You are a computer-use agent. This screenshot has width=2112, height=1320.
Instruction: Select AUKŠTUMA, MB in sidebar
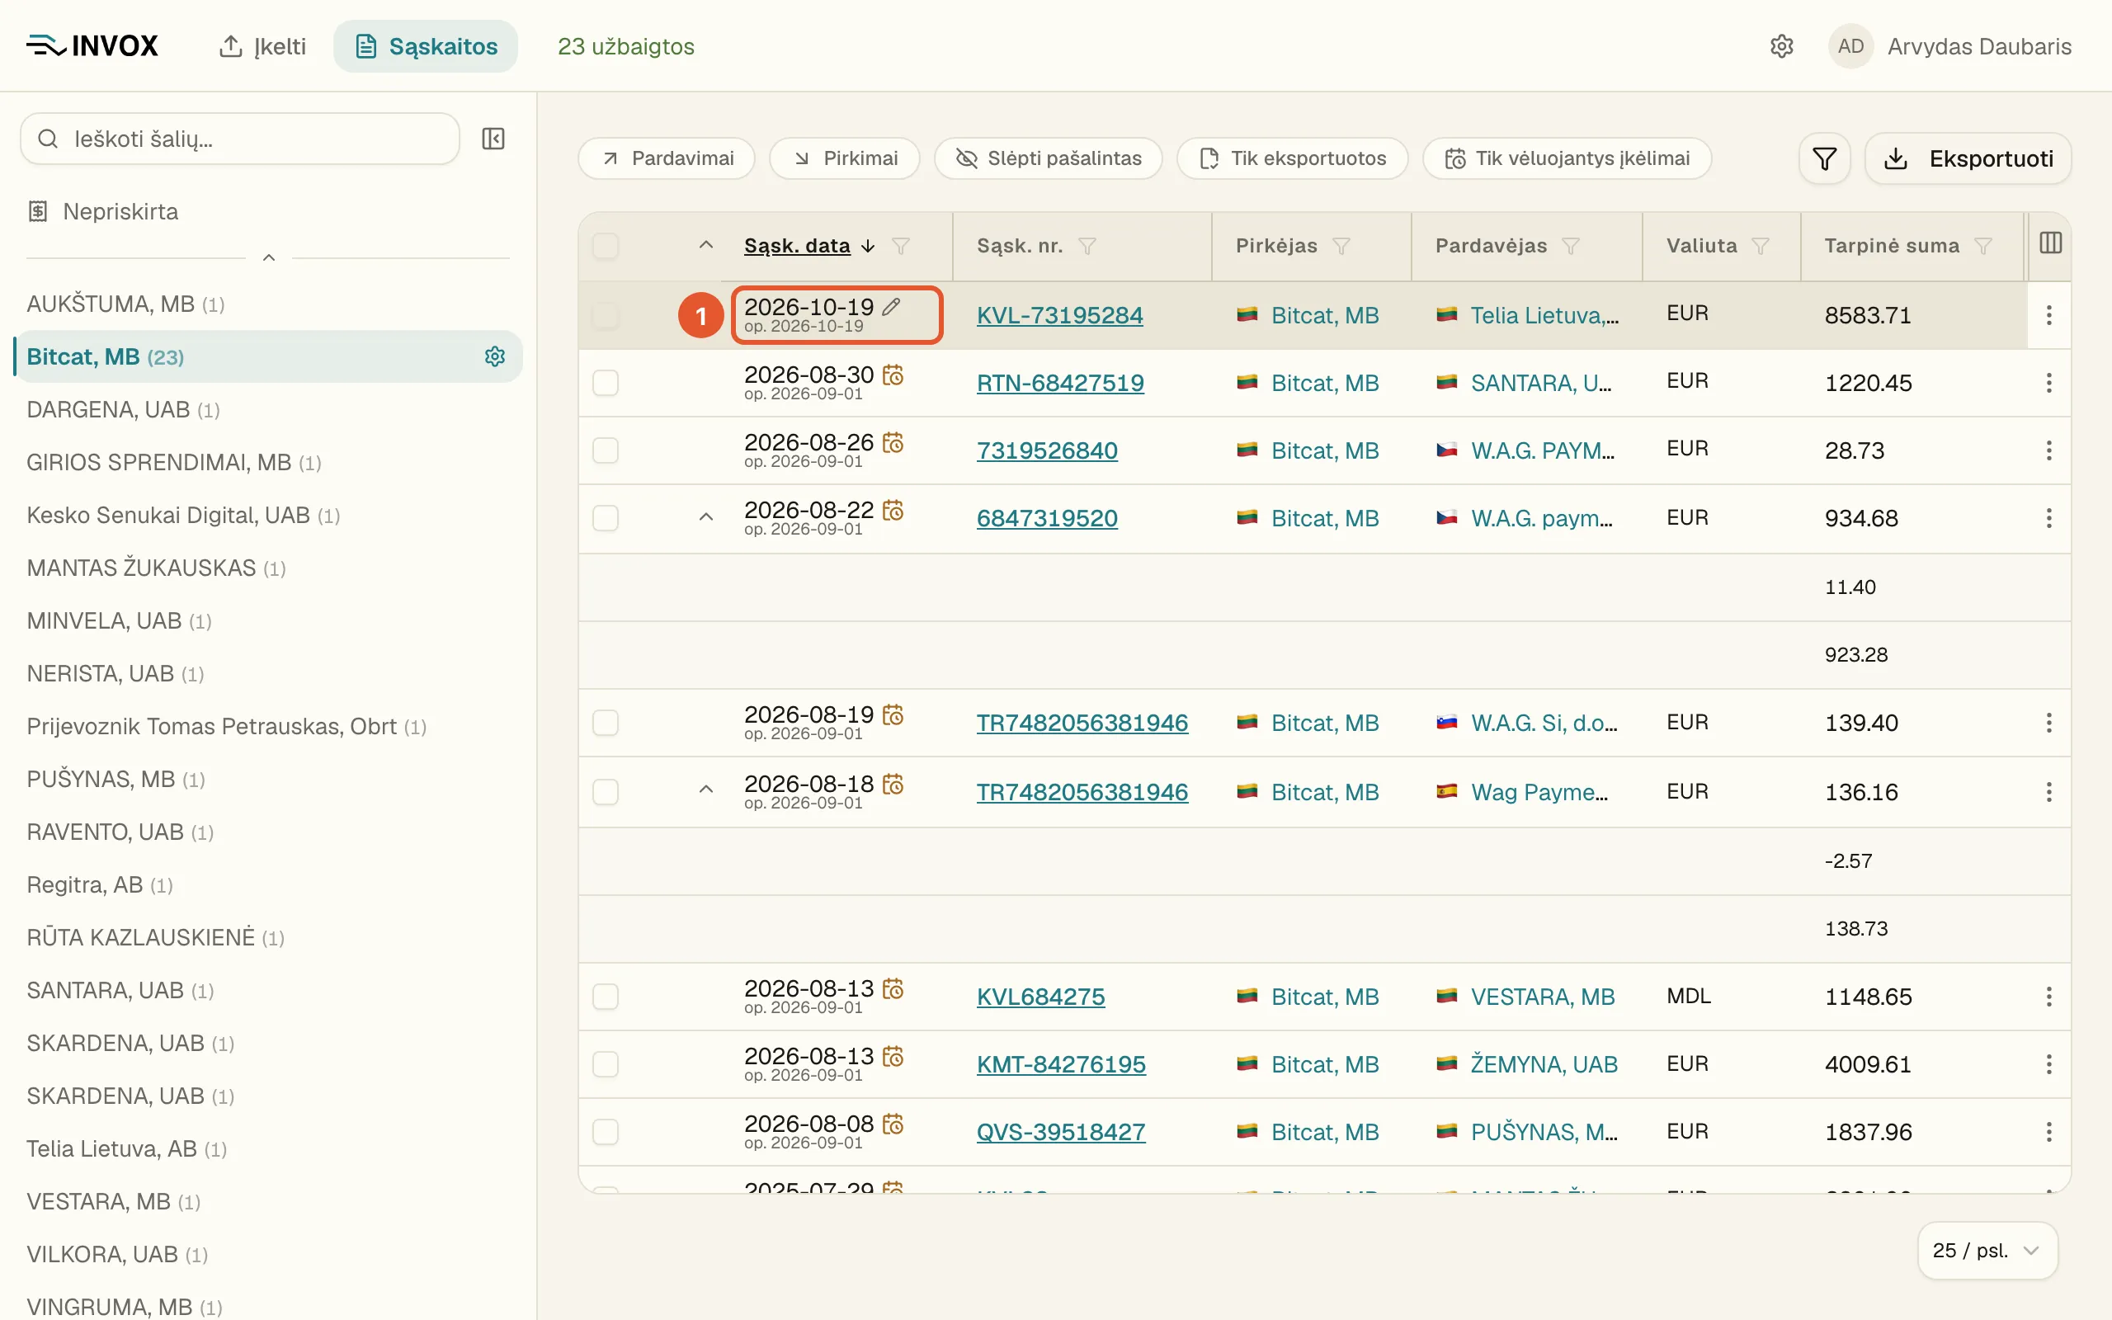click(125, 304)
